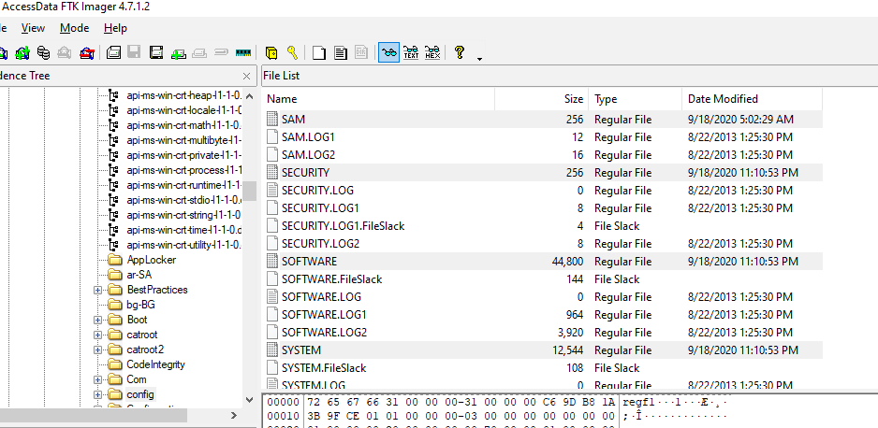Click Remove All Evidence Items icon
Viewport: 878px width, 428px height.
pos(87,52)
